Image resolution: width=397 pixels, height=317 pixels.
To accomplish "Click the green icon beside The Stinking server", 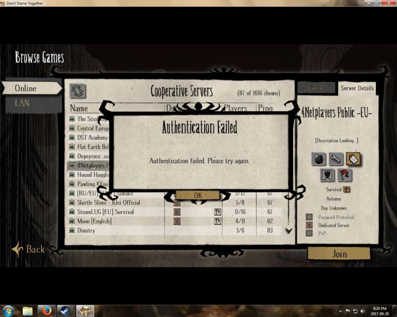I will [x=72, y=118].
